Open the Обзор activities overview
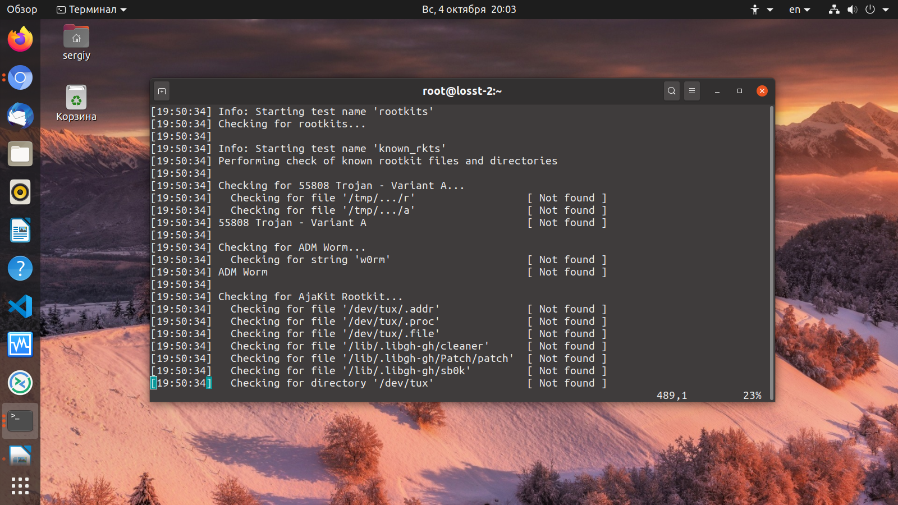 coord(22,10)
